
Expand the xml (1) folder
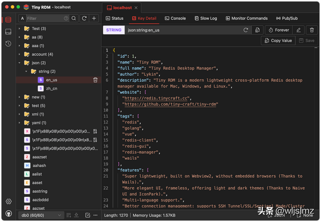20,114
